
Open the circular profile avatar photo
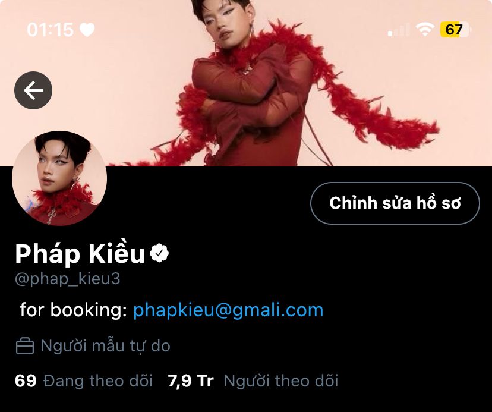tap(59, 178)
